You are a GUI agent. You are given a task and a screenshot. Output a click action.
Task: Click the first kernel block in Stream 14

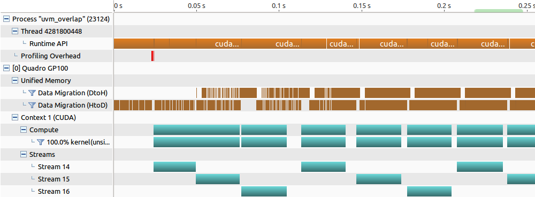pyautogui.click(x=175, y=166)
